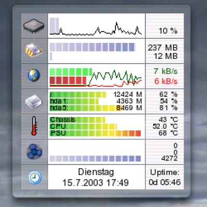Image resolution: width=207 pixels, height=207 pixels.
Task: Click the hda1 disk usage bar
Action: click(x=74, y=101)
